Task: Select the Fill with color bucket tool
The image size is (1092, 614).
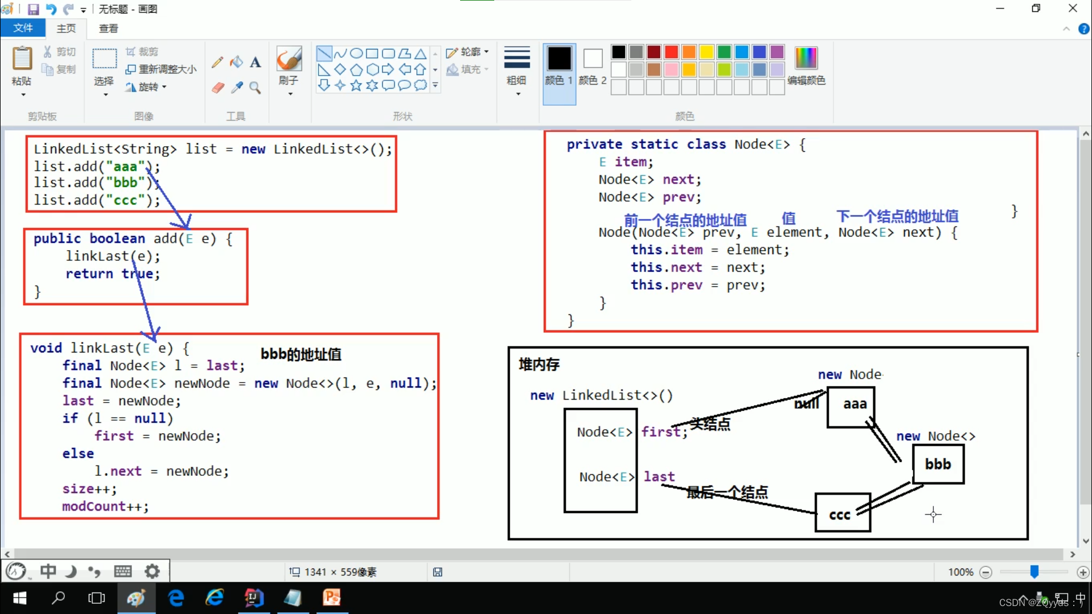Action: point(237,62)
